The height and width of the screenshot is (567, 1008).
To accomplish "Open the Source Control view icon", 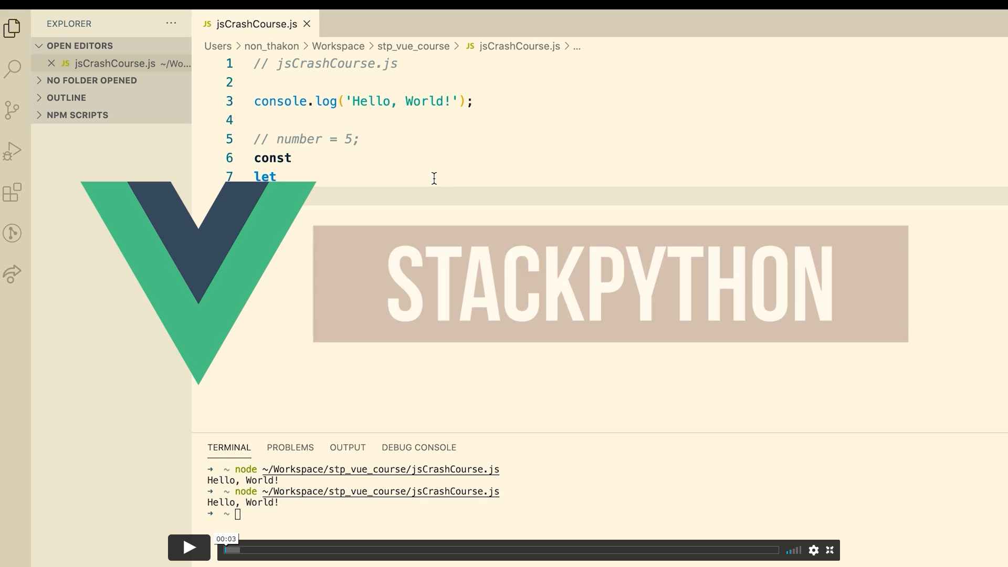I will (x=12, y=110).
